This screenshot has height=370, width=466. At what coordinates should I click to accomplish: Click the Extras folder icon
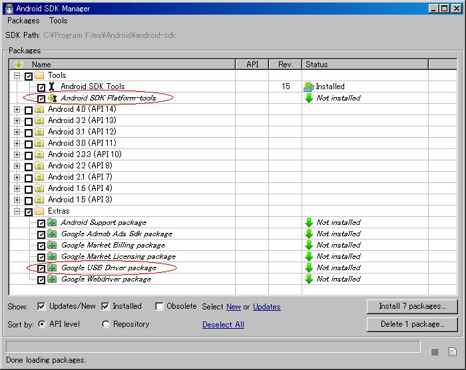(x=39, y=211)
